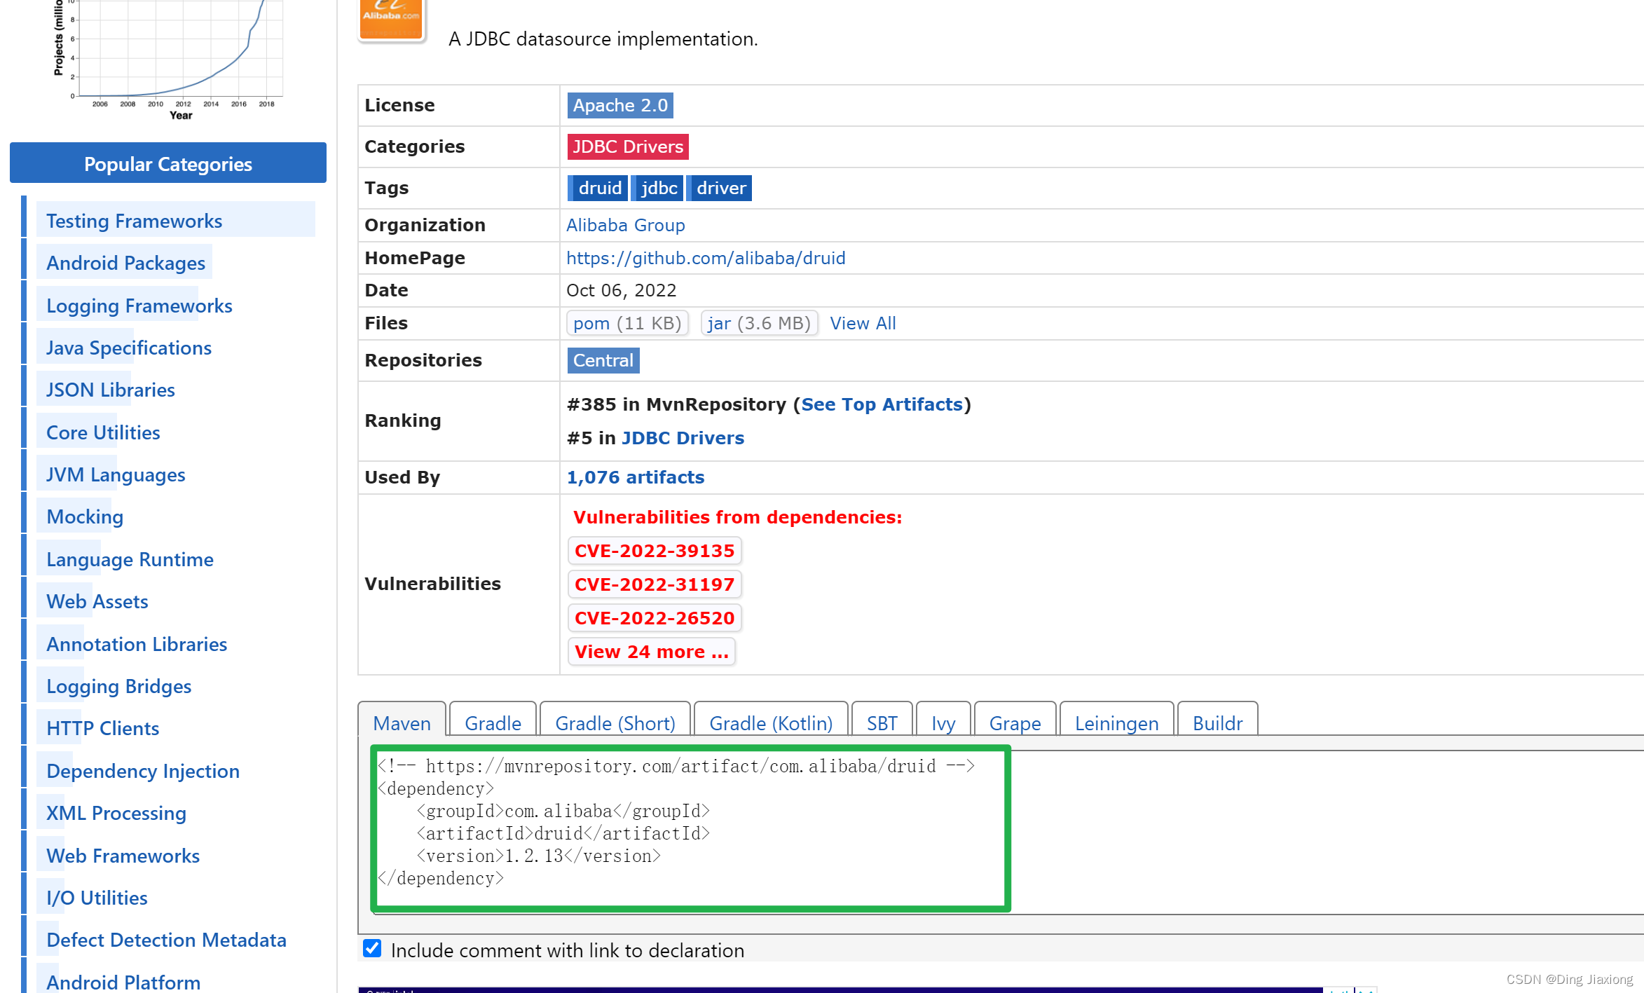Click the jdbc tag
The width and height of the screenshot is (1644, 993).
[x=657, y=188]
